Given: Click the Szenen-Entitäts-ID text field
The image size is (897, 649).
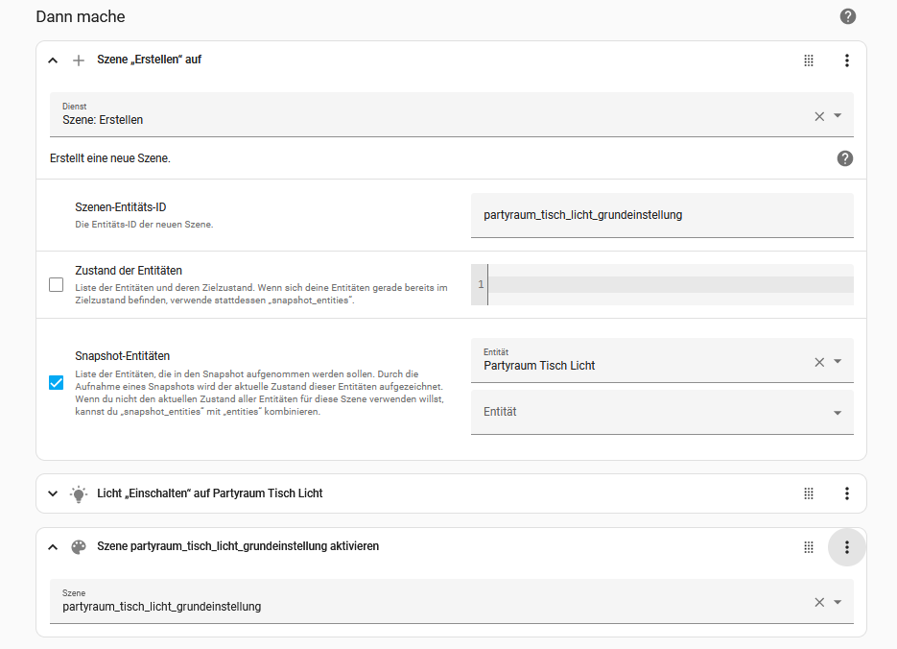Looking at the screenshot, I should coord(661,215).
